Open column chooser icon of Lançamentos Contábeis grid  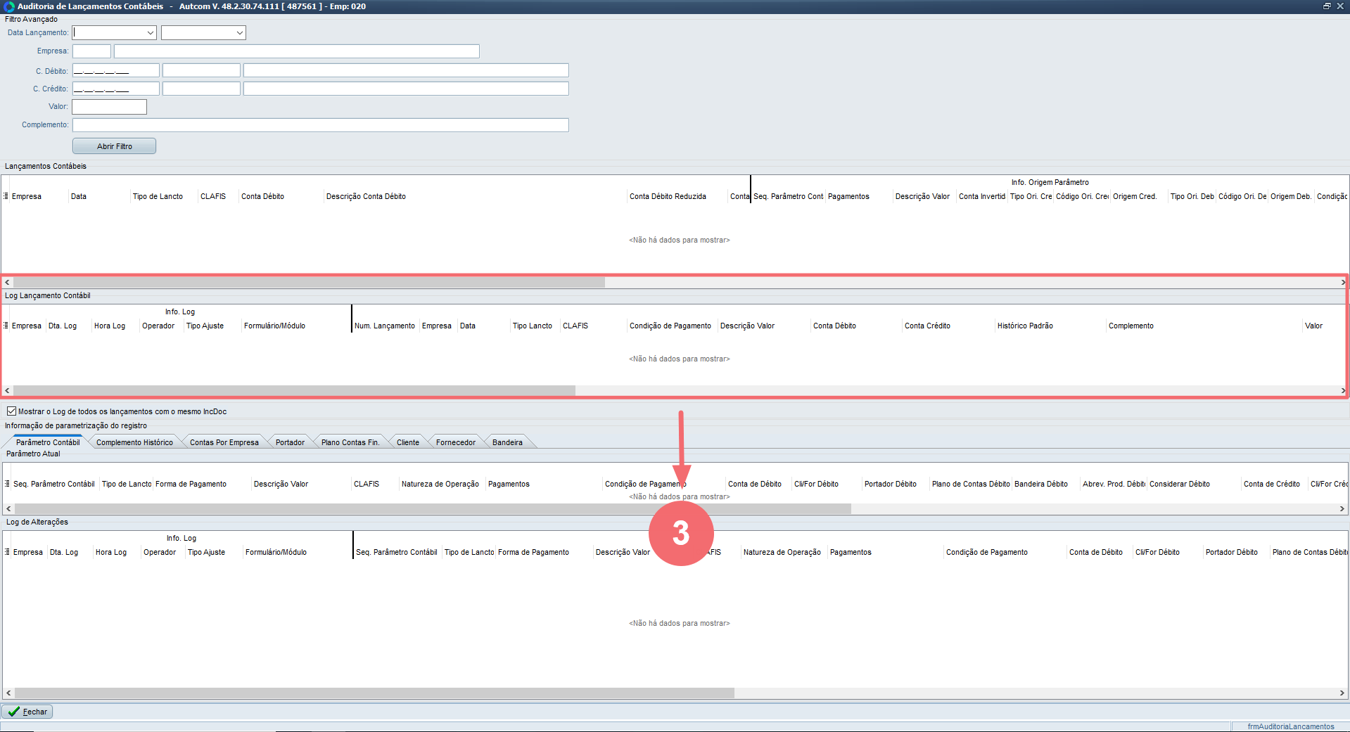pyautogui.click(x=6, y=196)
